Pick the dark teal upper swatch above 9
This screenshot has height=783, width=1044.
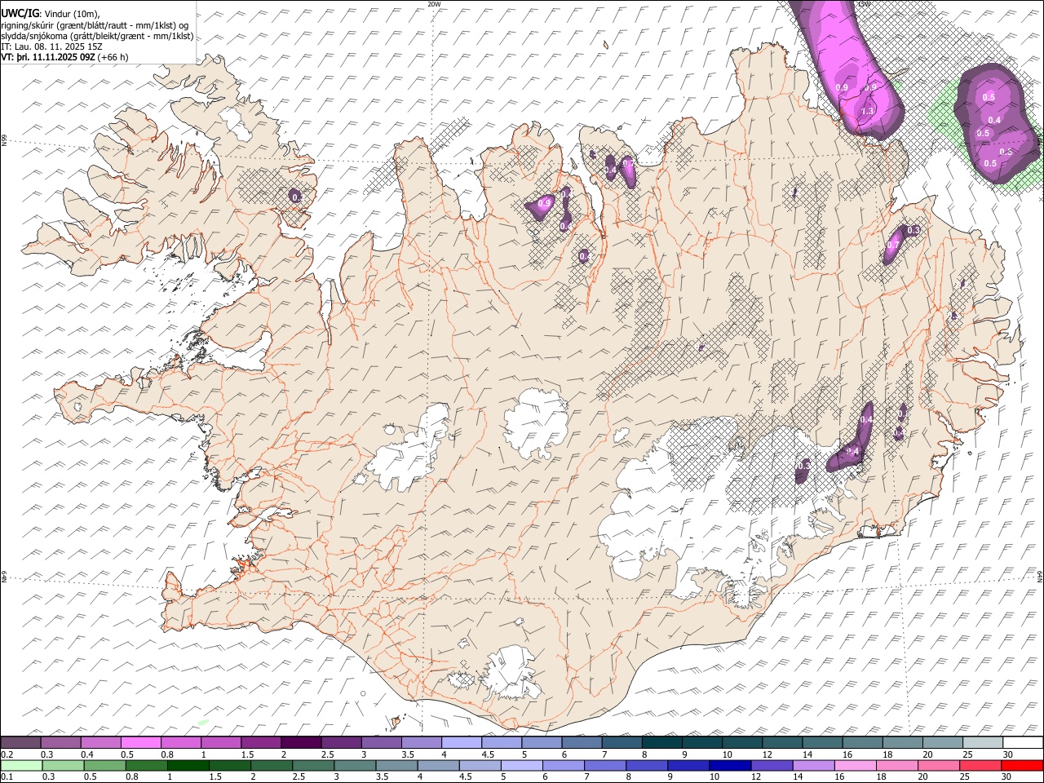tap(702, 743)
